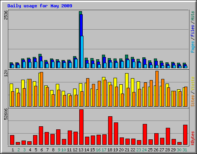Click the red KBytes bar for day 13

81,127
